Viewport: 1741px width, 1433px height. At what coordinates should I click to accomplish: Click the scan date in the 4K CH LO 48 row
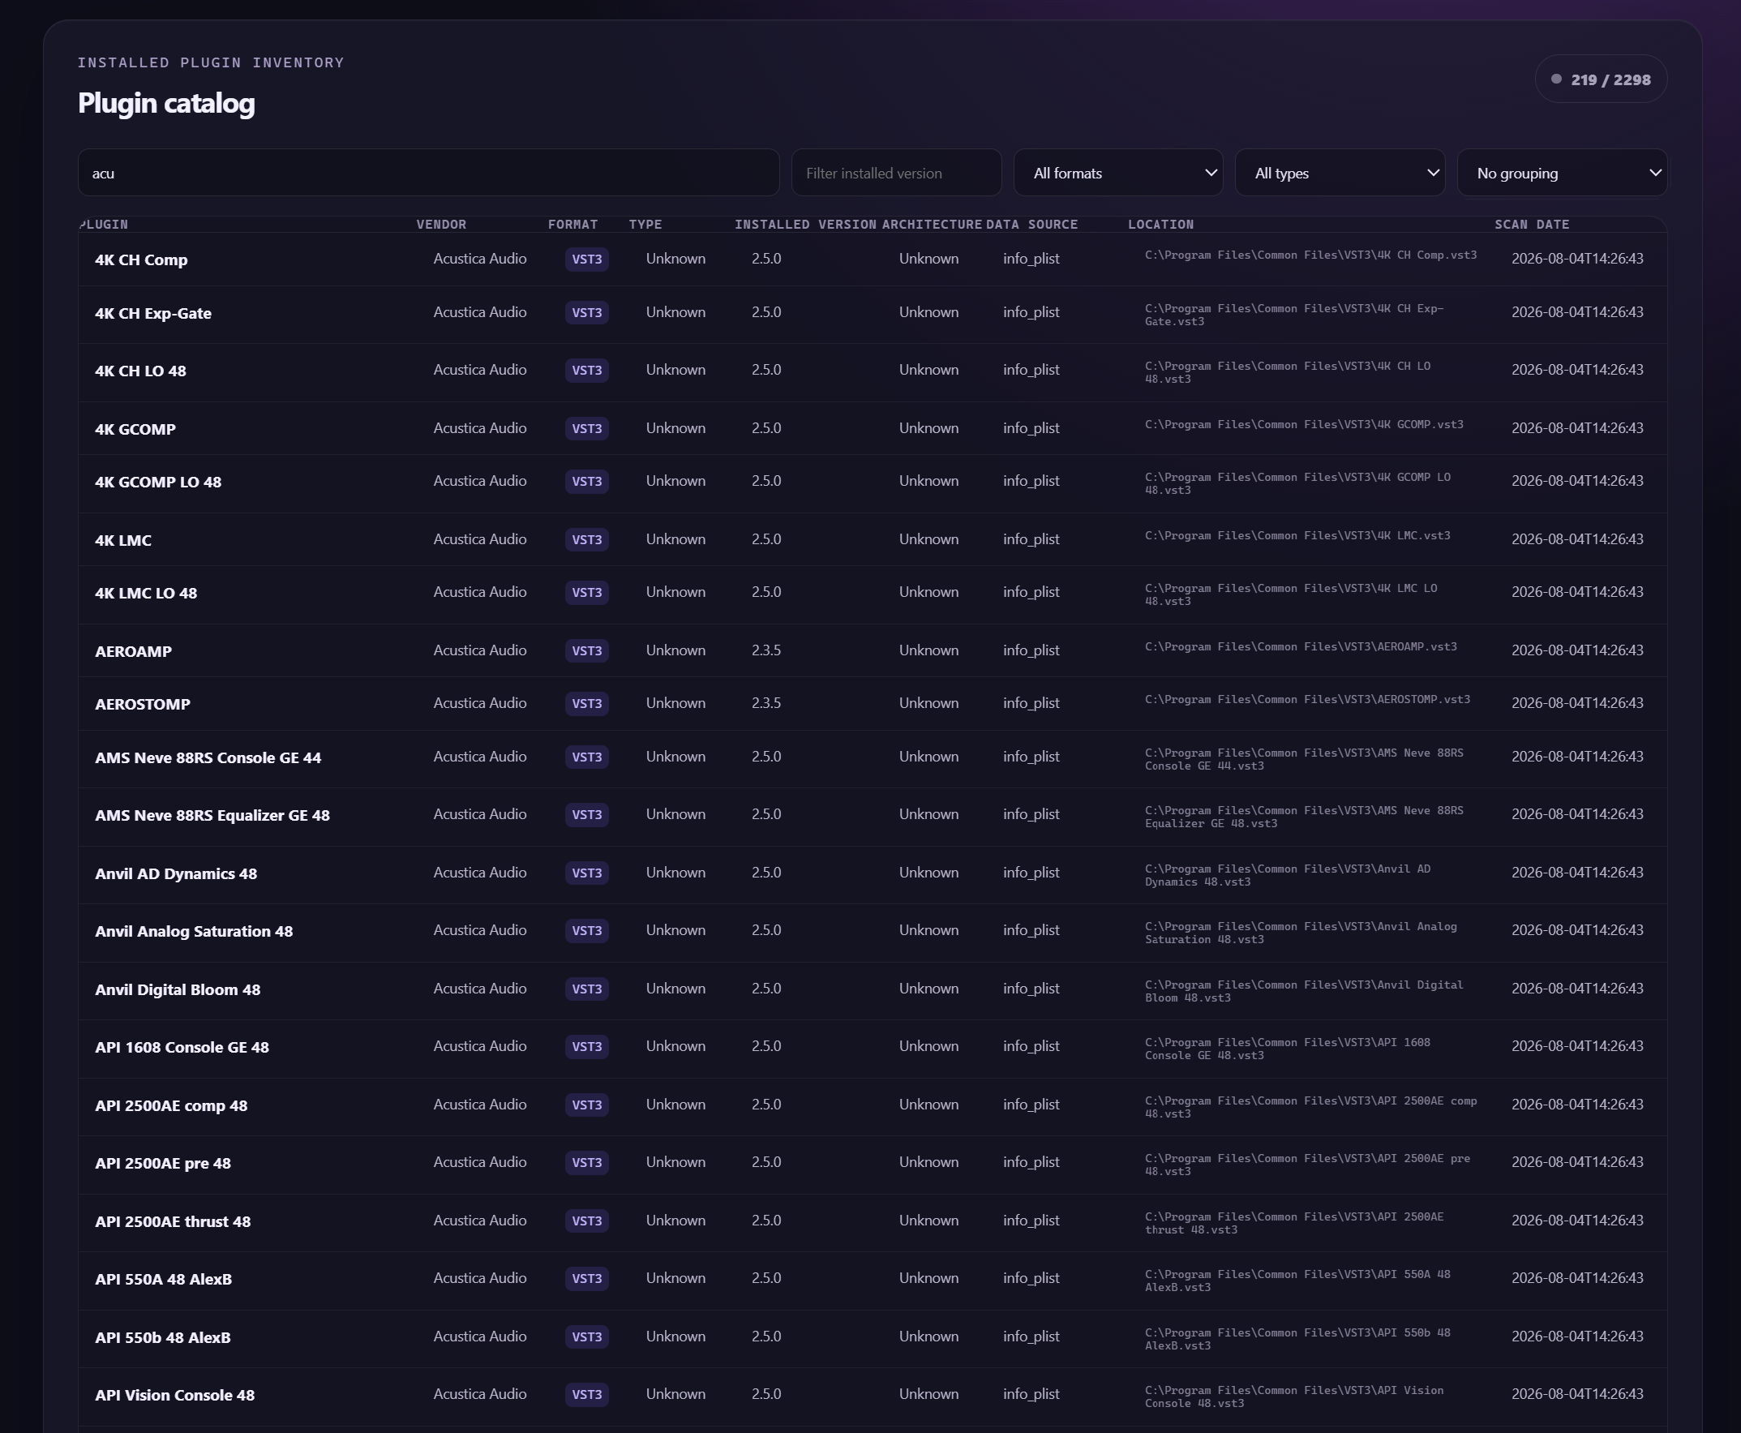[1577, 370]
